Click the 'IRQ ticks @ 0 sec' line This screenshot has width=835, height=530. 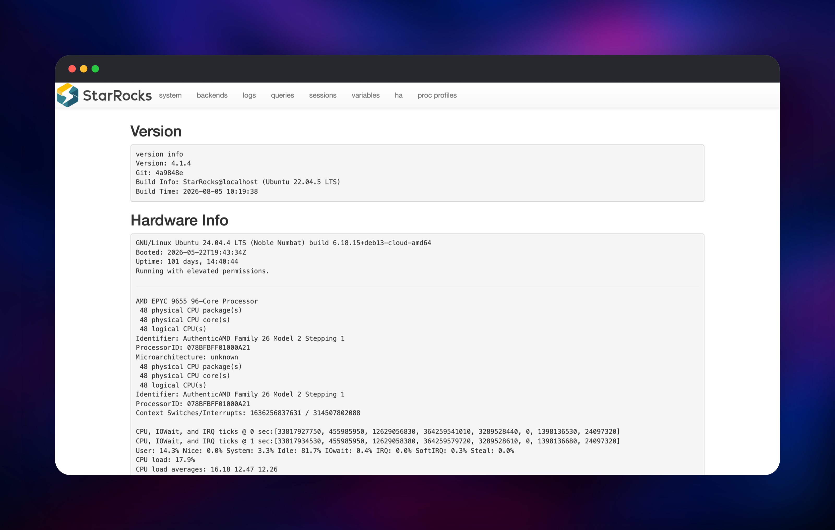pyautogui.click(x=378, y=432)
